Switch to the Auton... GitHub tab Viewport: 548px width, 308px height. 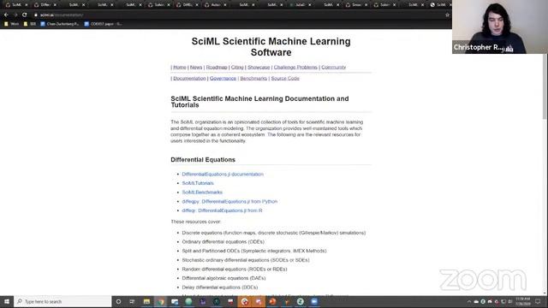[x=215, y=5]
